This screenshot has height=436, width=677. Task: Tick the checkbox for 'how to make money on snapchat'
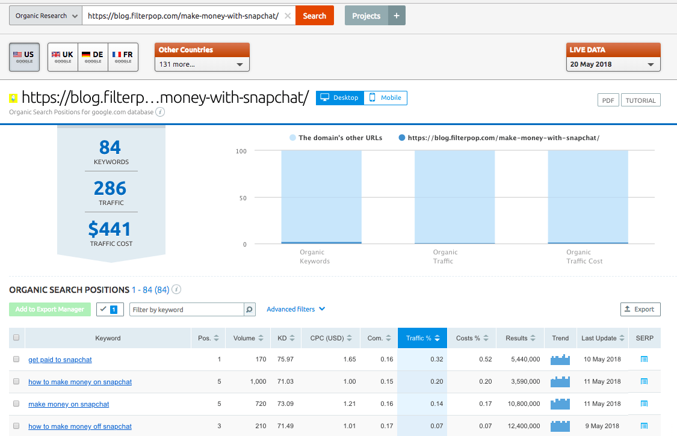pos(16,382)
